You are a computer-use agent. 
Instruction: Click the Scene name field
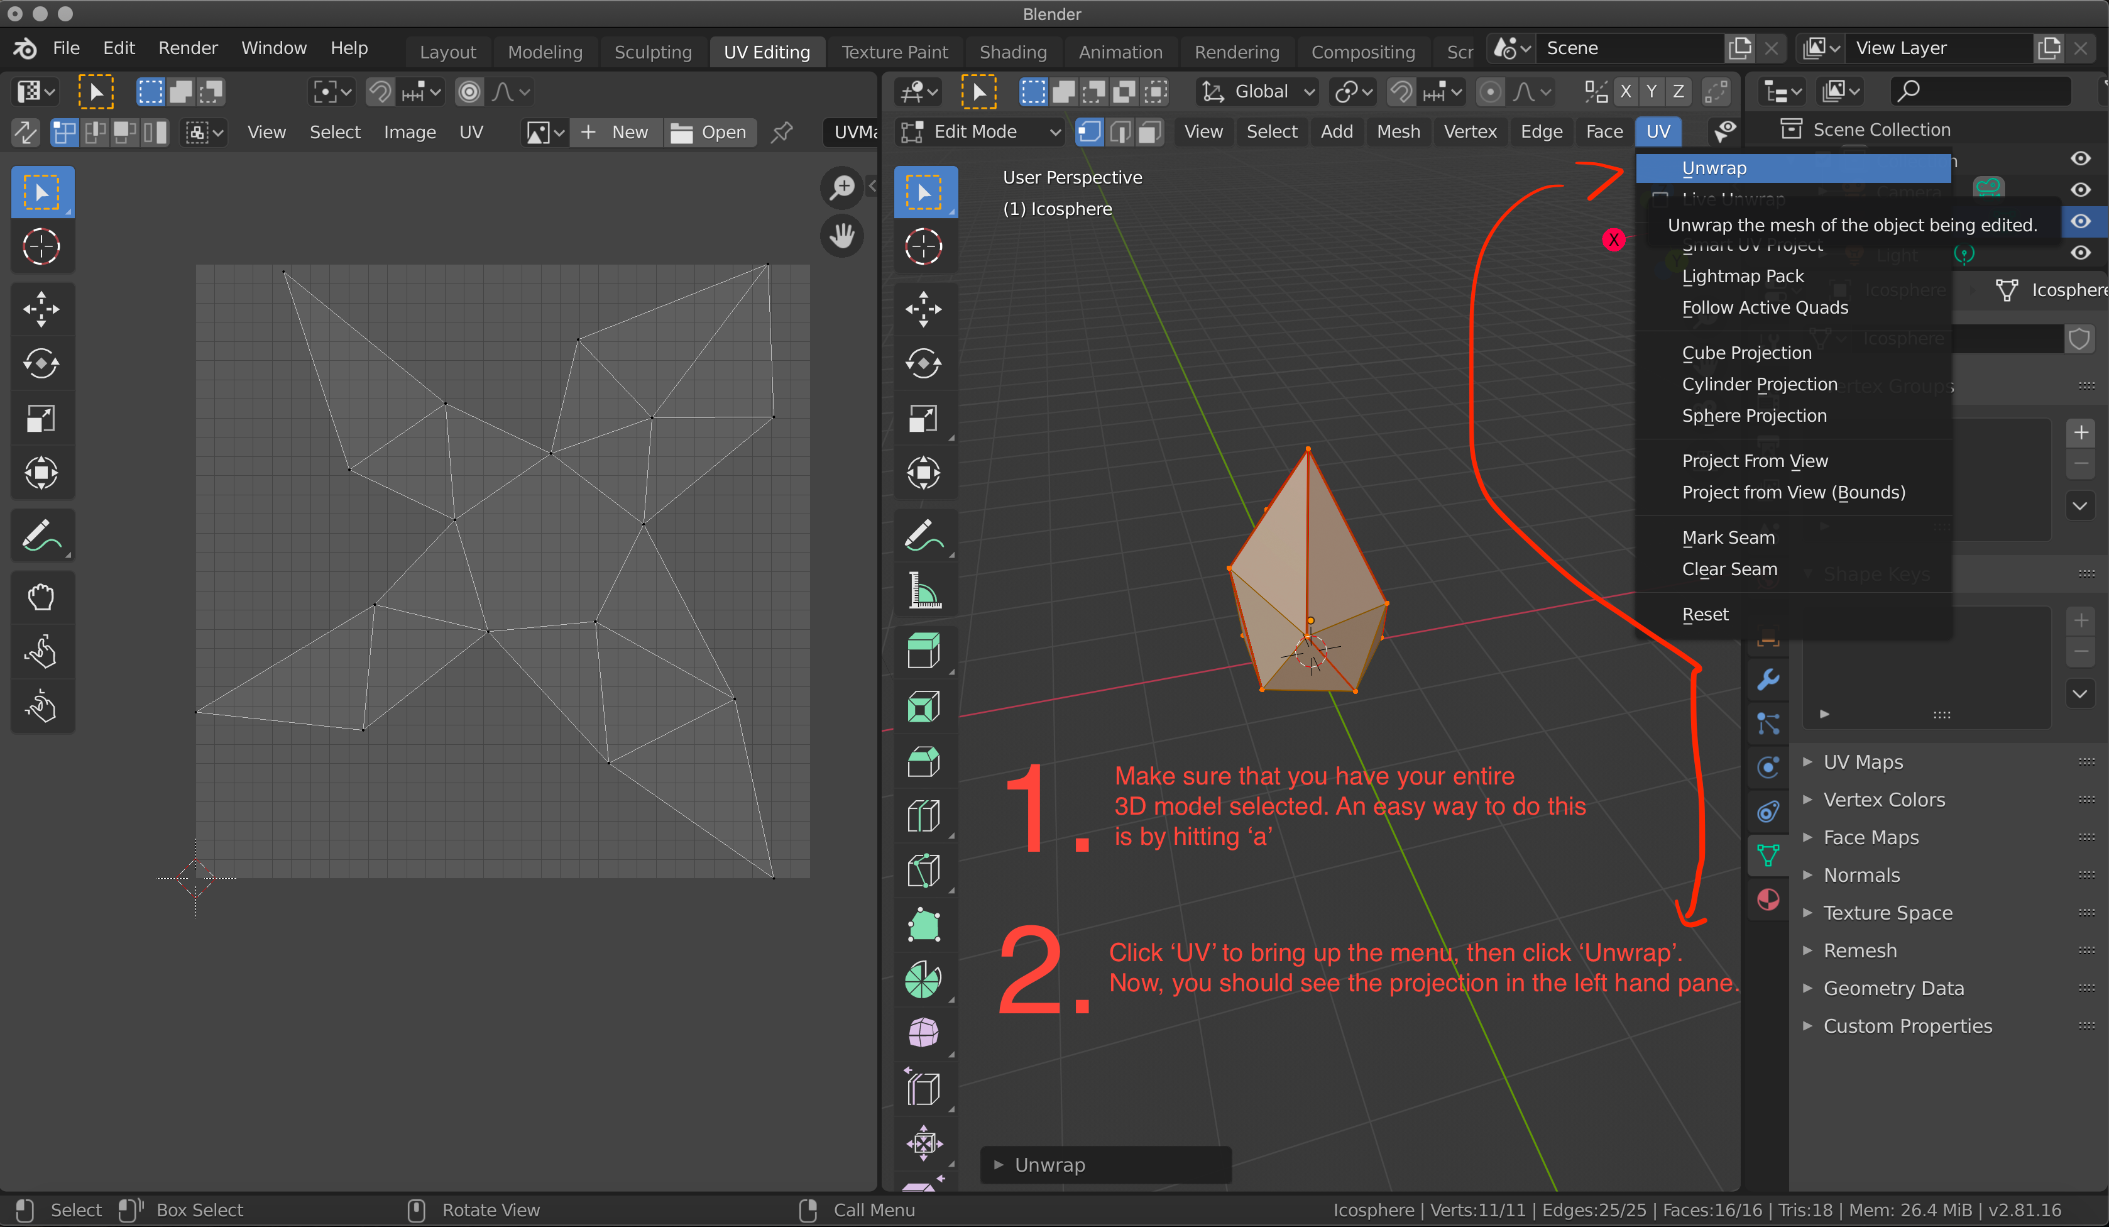click(x=1630, y=48)
